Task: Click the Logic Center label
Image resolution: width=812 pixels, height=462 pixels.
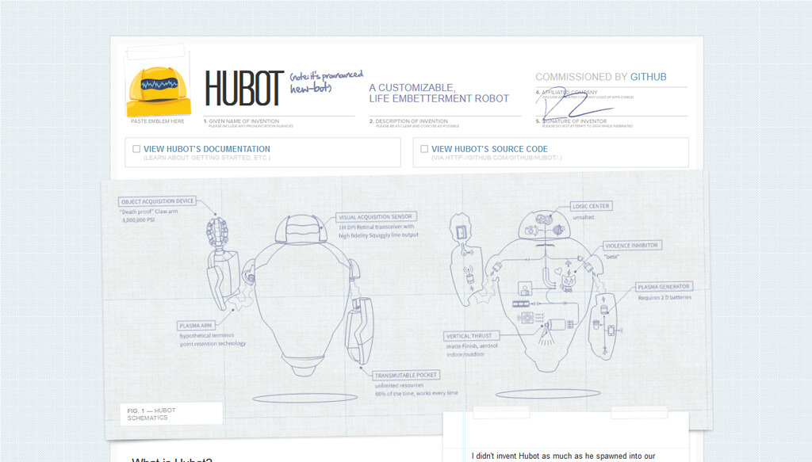Action: point(591,206)
